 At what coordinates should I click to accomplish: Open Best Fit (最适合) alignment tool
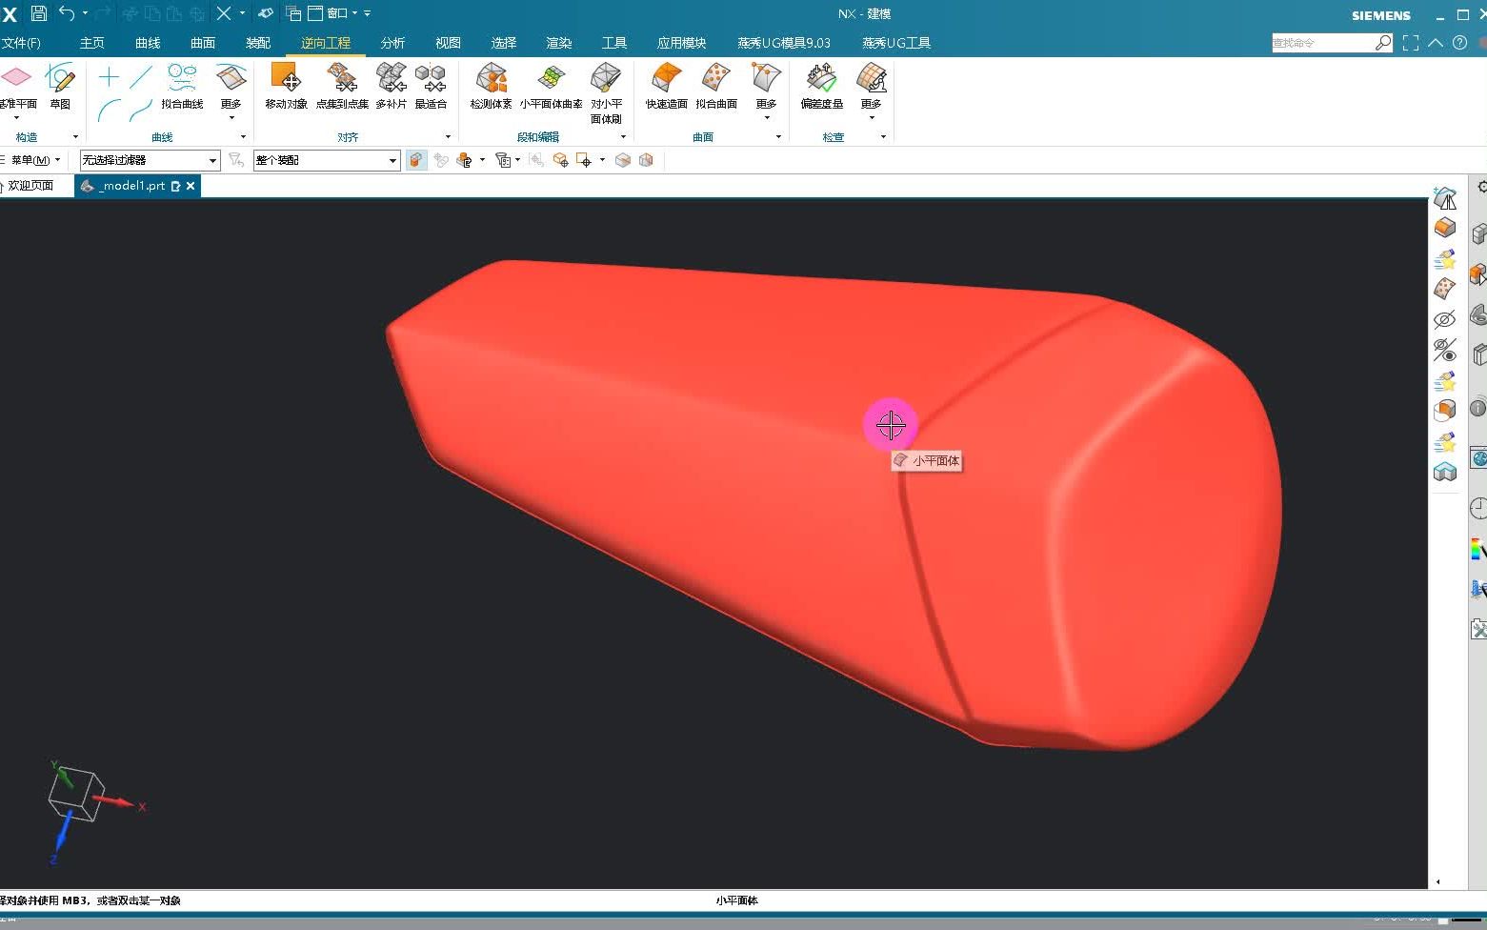(x=431, y=88)
